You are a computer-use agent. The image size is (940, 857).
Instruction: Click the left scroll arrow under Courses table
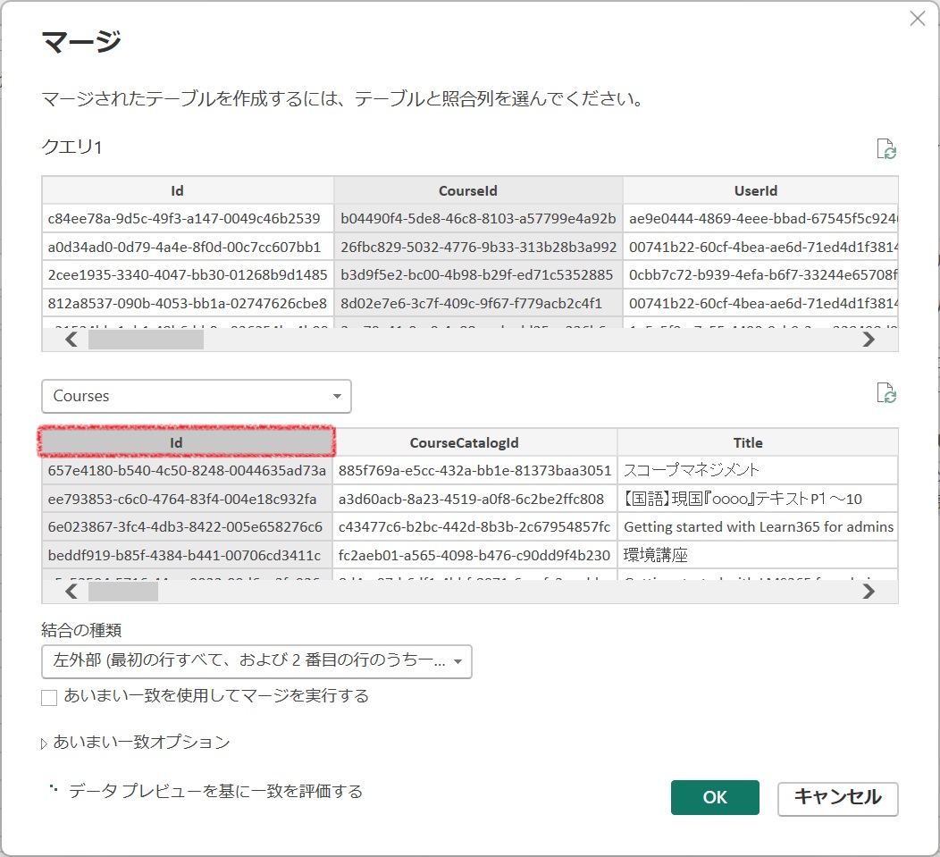(71, 590)
